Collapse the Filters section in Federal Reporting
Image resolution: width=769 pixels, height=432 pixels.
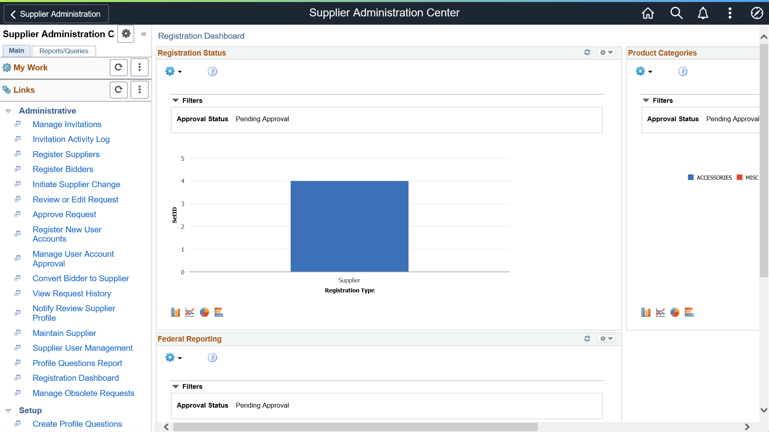(x=175, y=386)
